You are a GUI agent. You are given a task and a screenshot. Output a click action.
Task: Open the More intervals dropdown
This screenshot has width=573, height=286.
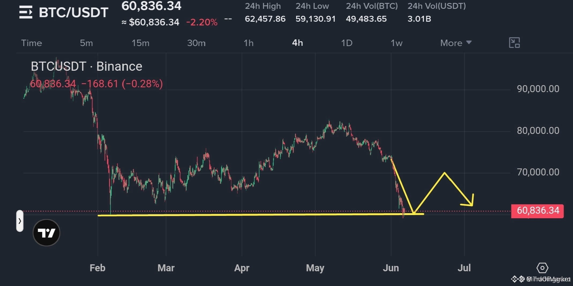tap(456, 43)
